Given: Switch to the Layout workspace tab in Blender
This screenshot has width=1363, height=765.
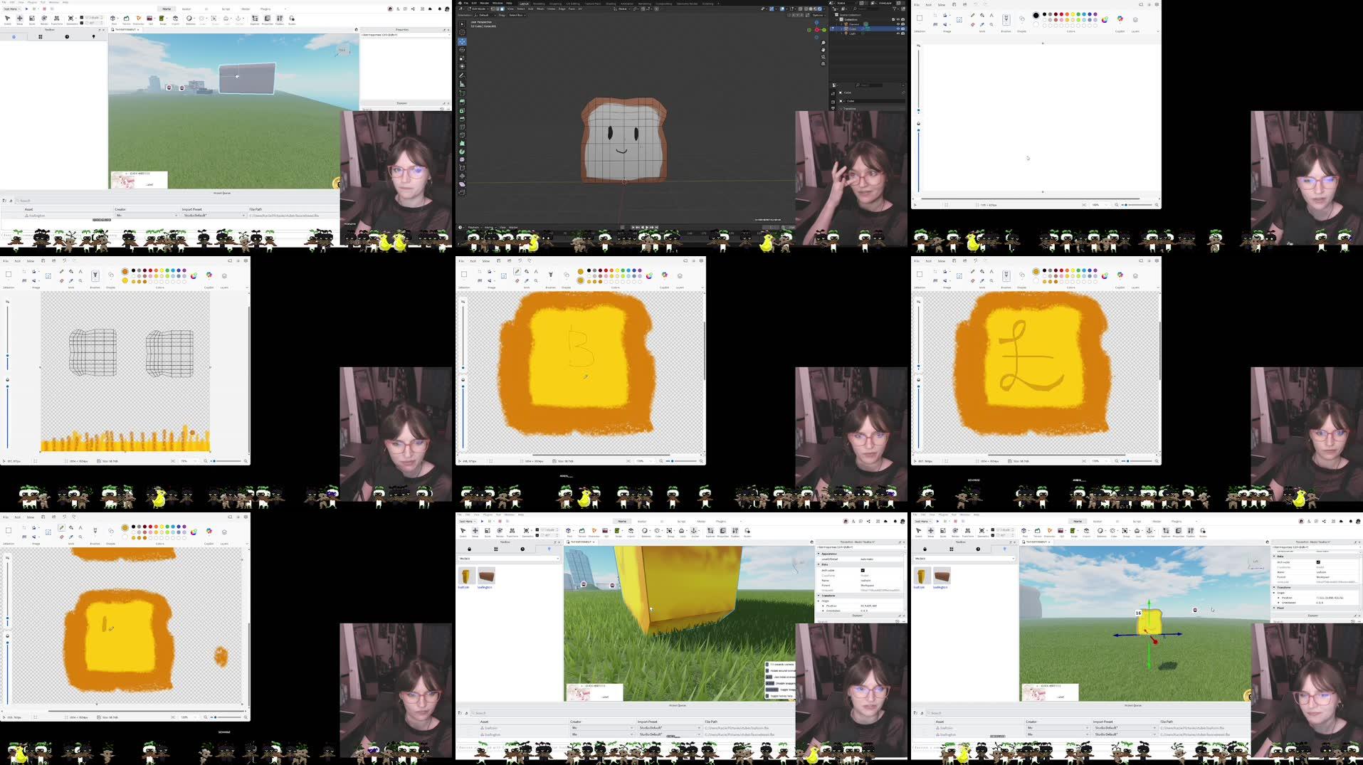Looking at the screenshot, I should (x=524, y=3).
